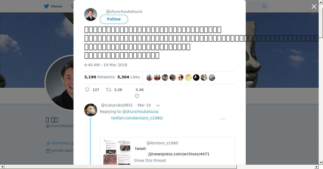Image resolution: width=323 pixels, height=169 pixels.
Task: Click the search magnifier icon
Action: (264, 6)
